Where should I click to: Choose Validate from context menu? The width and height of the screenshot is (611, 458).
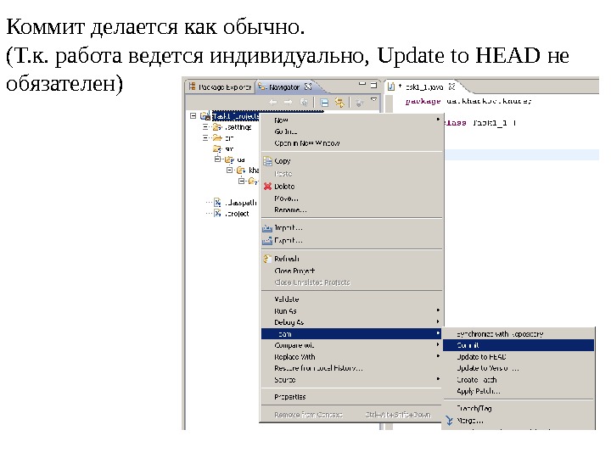click(352, 299)
